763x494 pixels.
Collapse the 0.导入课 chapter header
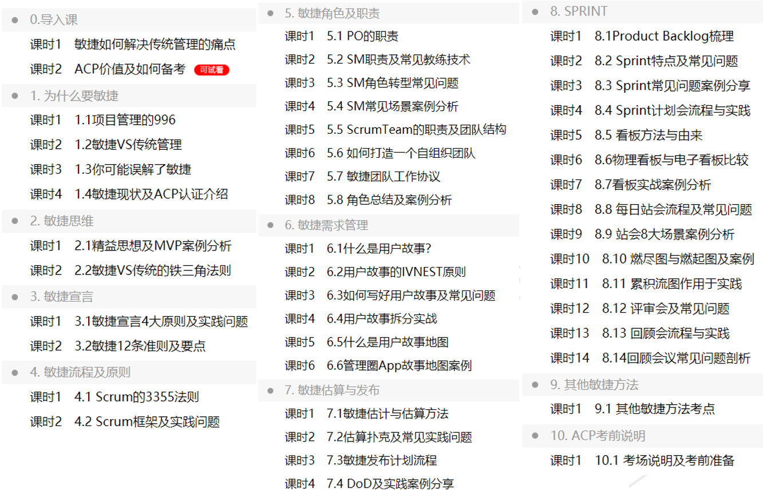click(129, 20)
